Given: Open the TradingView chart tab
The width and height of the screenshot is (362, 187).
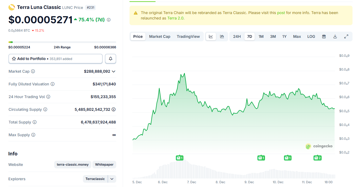Looking at the screenshot, I should tap(188, 36).
